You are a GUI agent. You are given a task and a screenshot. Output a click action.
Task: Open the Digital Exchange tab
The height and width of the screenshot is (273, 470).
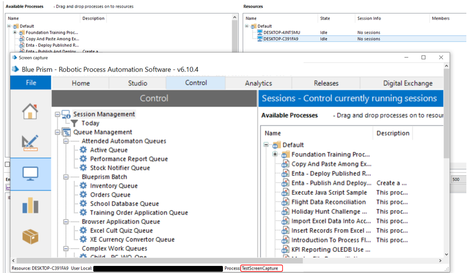pyautogui.click(x=407, y=83)
